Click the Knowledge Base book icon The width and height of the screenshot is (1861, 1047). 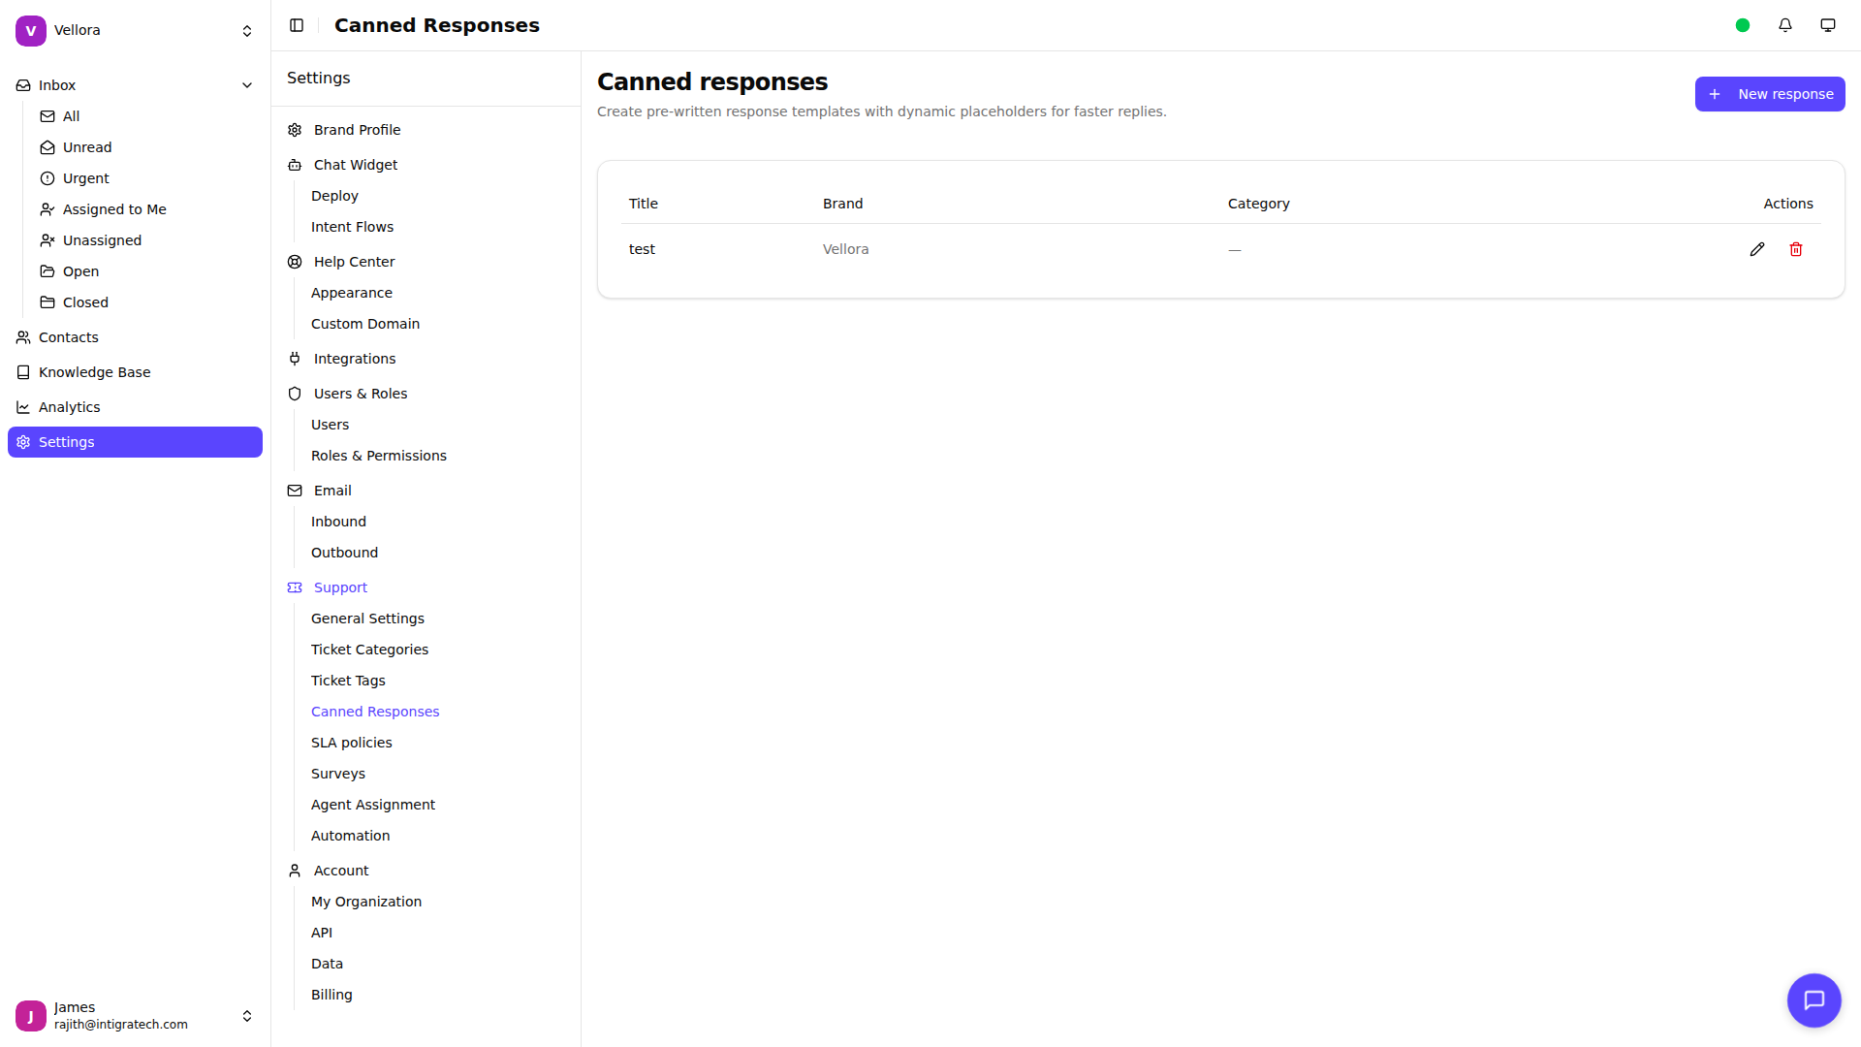coord(23,372)
